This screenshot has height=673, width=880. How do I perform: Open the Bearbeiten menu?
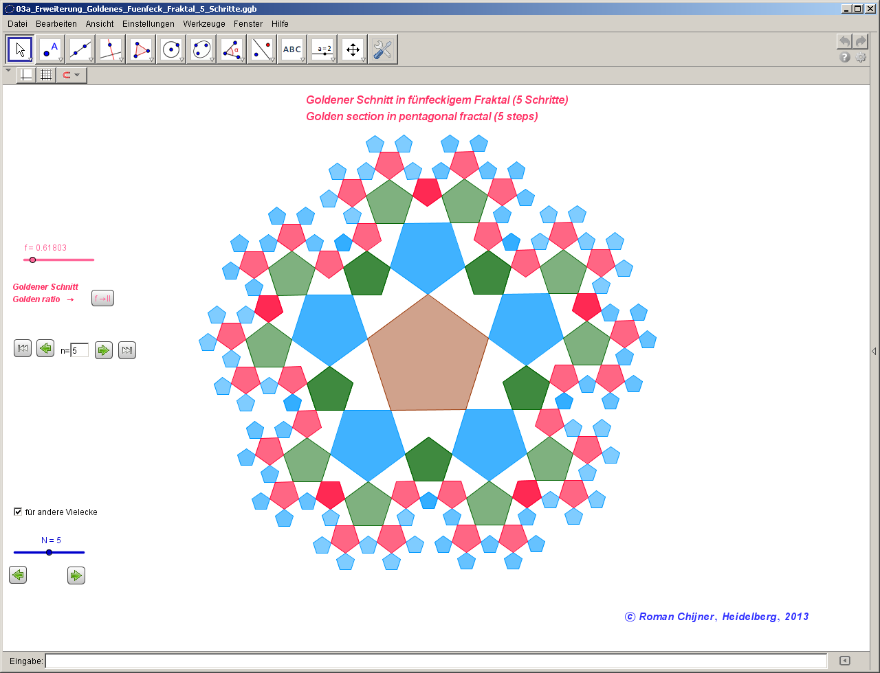(56, 23)
